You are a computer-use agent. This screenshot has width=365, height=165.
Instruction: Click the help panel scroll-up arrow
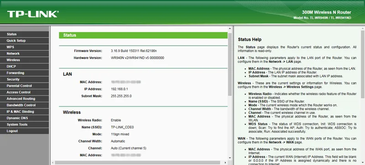click(x=363, y=29)
